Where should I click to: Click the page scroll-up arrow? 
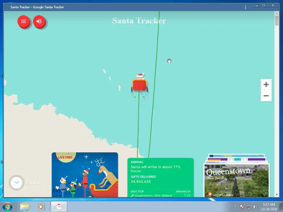tap(277, 13)
